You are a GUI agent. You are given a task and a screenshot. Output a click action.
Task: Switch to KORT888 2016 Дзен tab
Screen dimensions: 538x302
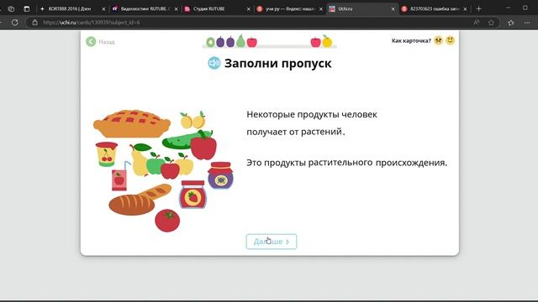coord(70,9)
